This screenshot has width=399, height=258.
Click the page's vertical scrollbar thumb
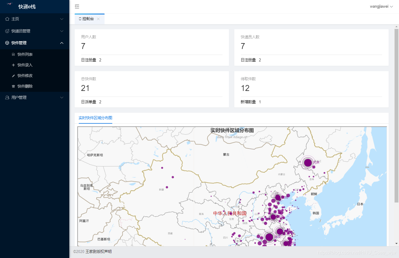click(397, 115)
